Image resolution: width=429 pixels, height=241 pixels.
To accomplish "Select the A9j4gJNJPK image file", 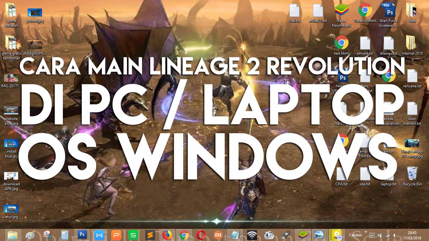I will click(x=35, y=48).
